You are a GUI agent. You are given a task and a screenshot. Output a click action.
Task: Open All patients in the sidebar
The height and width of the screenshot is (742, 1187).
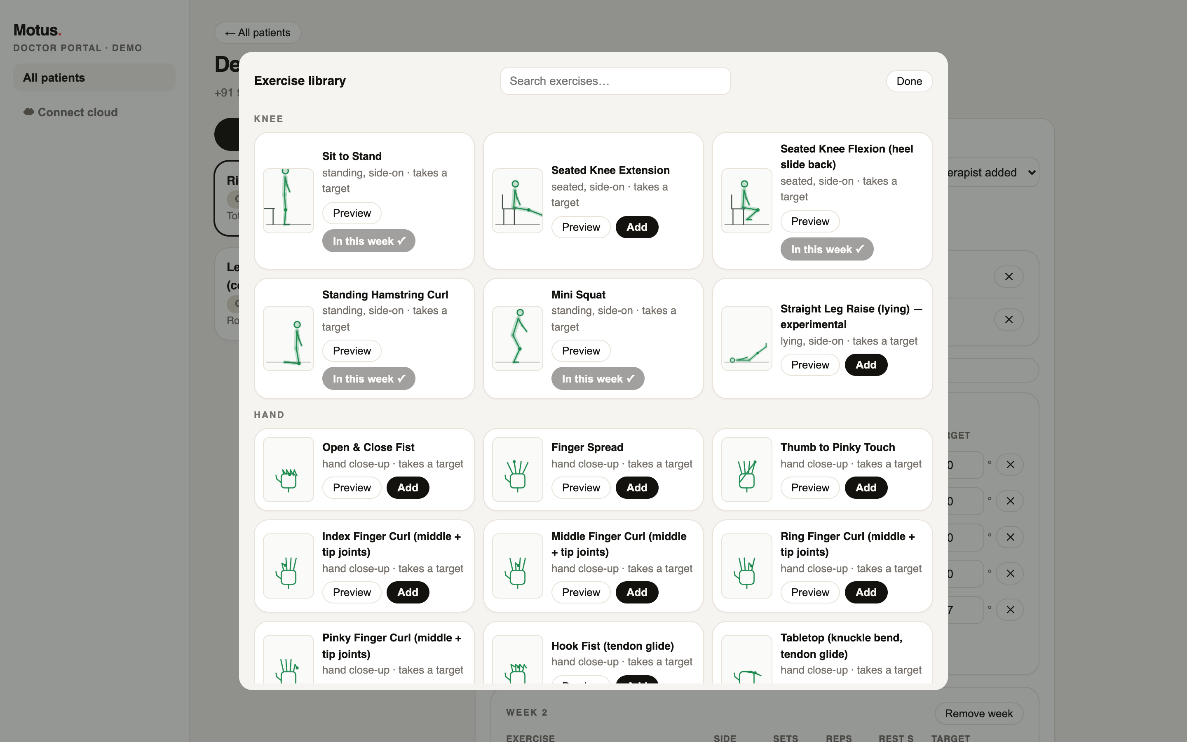pos(94,77)
